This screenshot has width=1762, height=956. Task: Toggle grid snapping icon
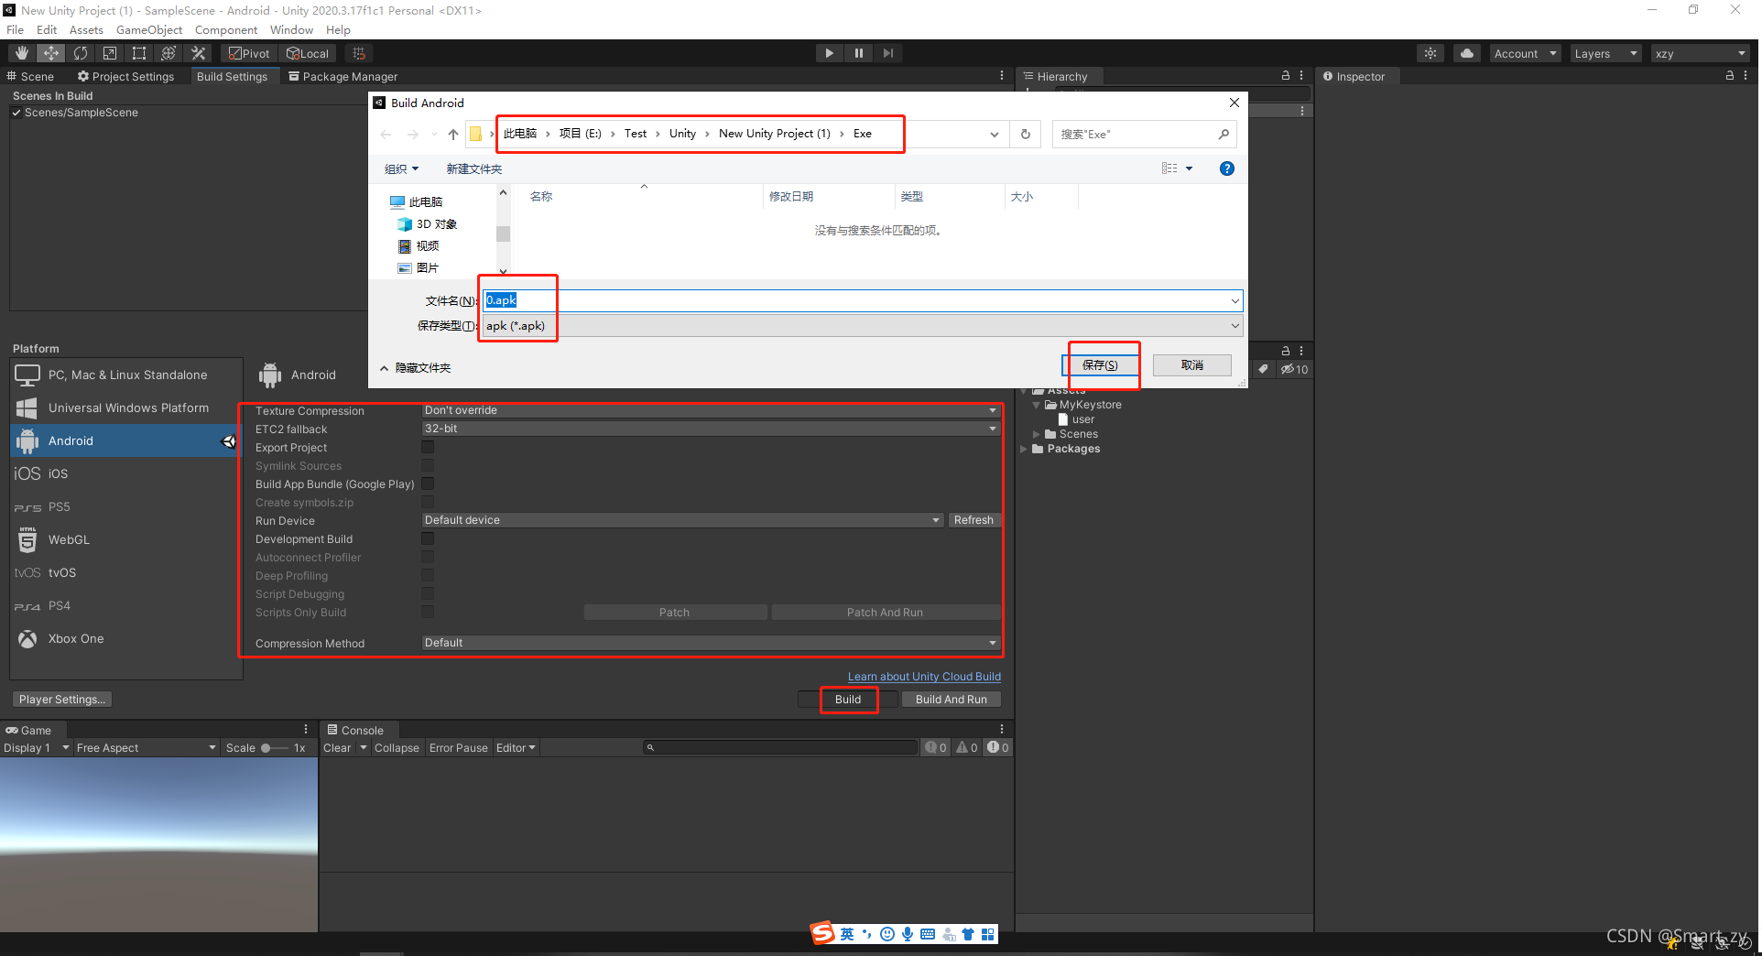pos(359,53)
